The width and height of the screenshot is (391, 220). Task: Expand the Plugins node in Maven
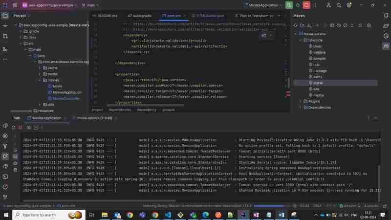[300, 101]
